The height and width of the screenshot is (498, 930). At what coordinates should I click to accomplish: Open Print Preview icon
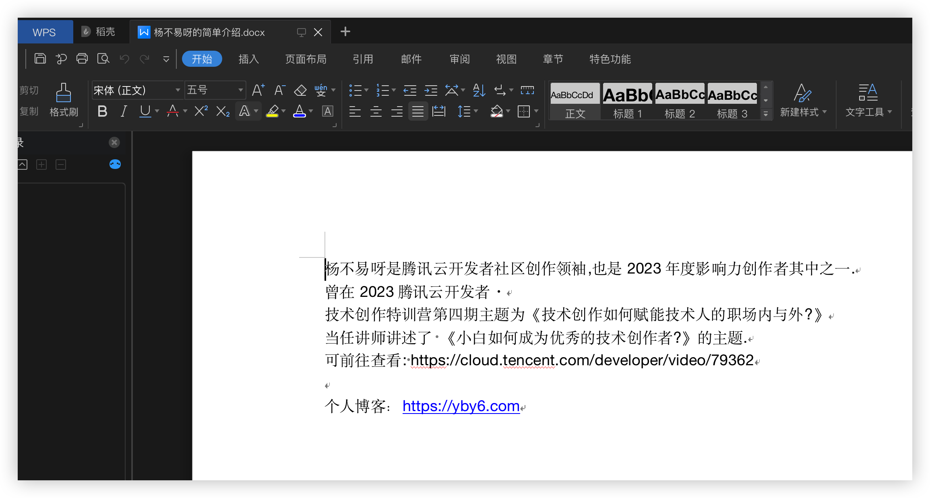[103, 59]
